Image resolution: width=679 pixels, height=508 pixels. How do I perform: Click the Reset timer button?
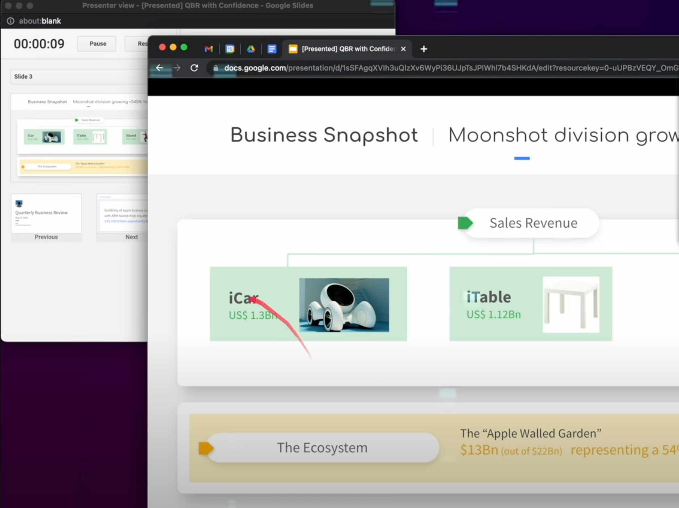tap(137, 44)
